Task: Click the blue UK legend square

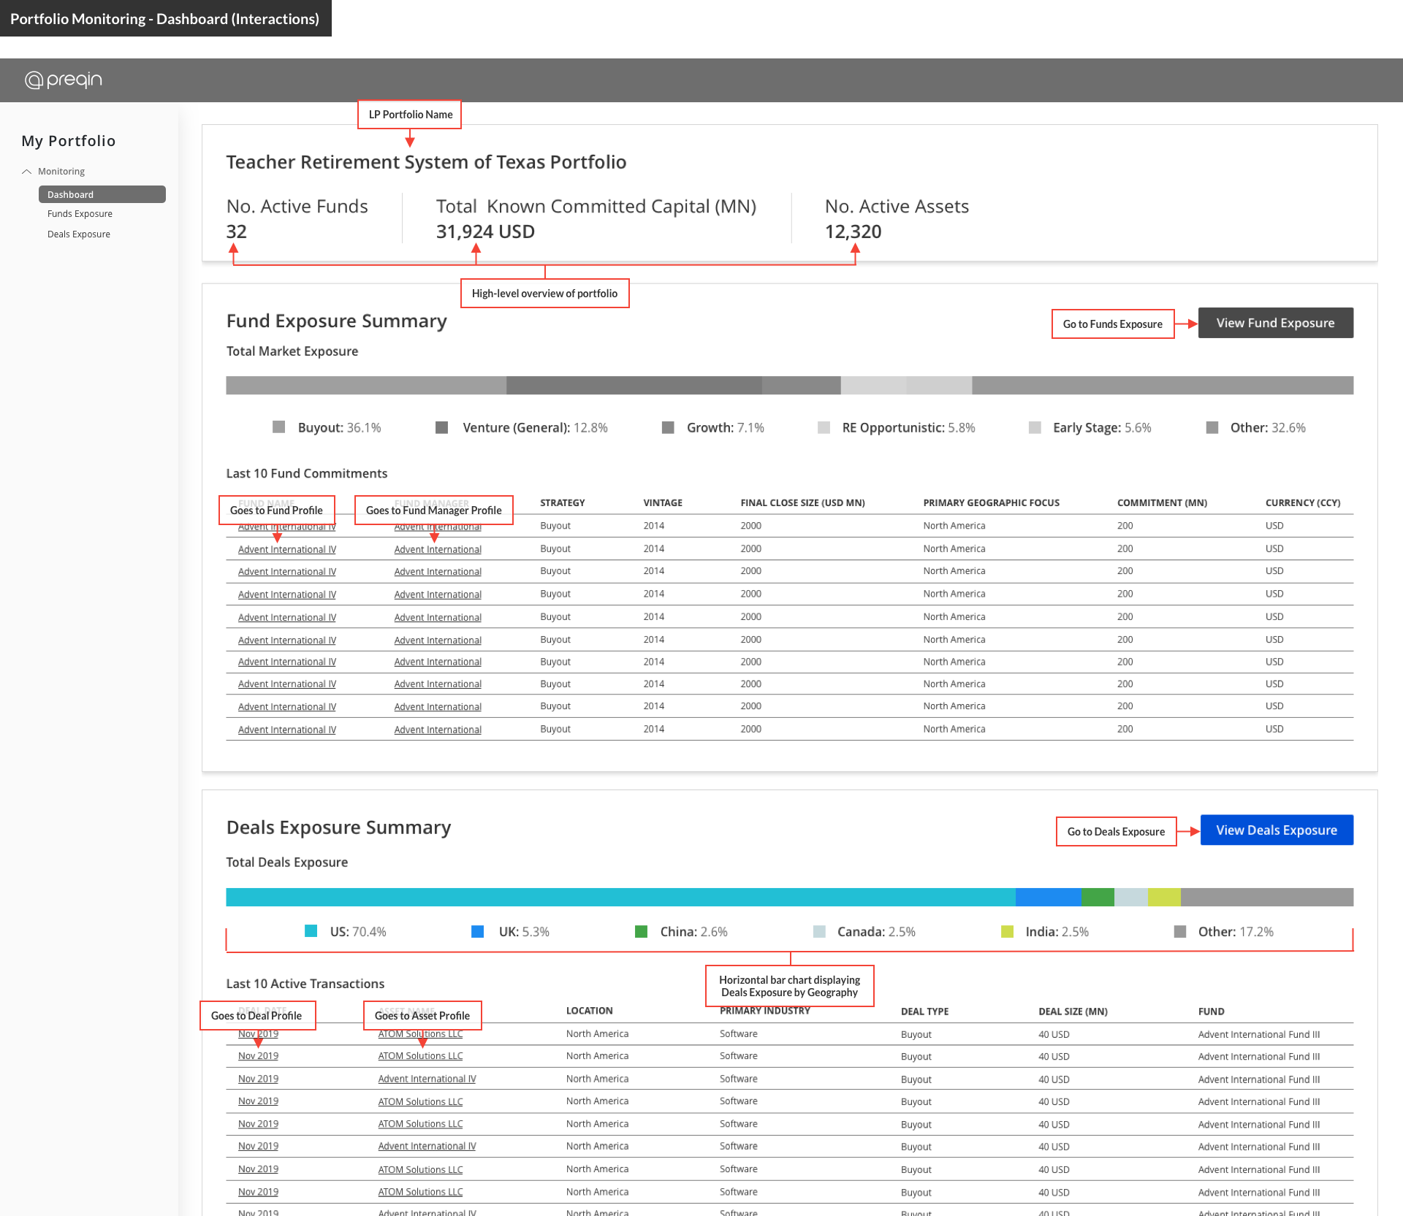Action: click(x=477, y=931)
